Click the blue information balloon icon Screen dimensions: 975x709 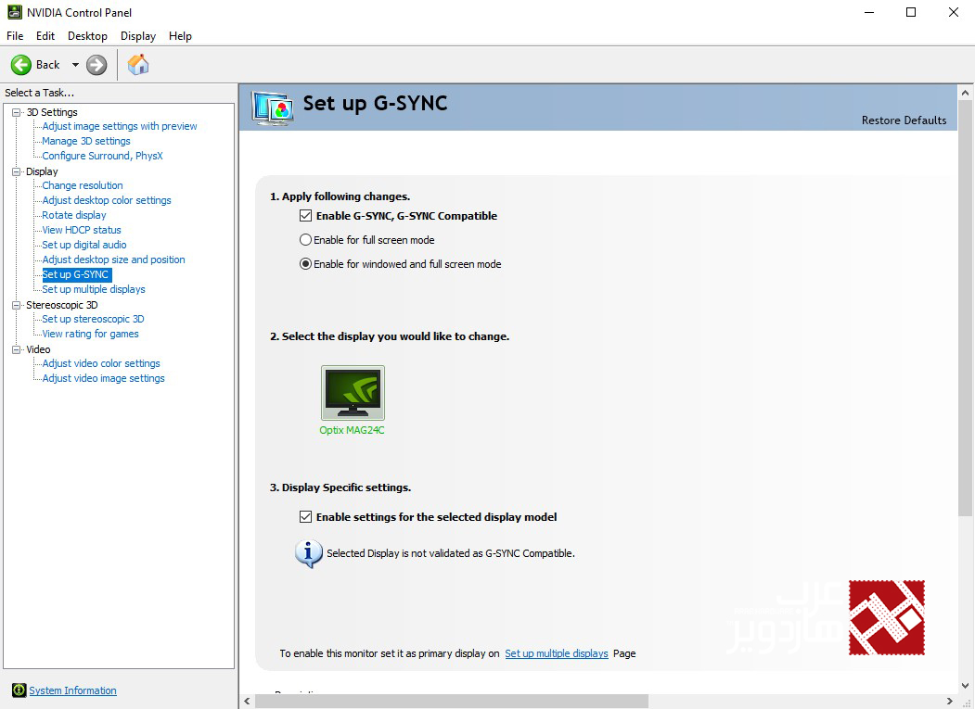tap(308, 553)
